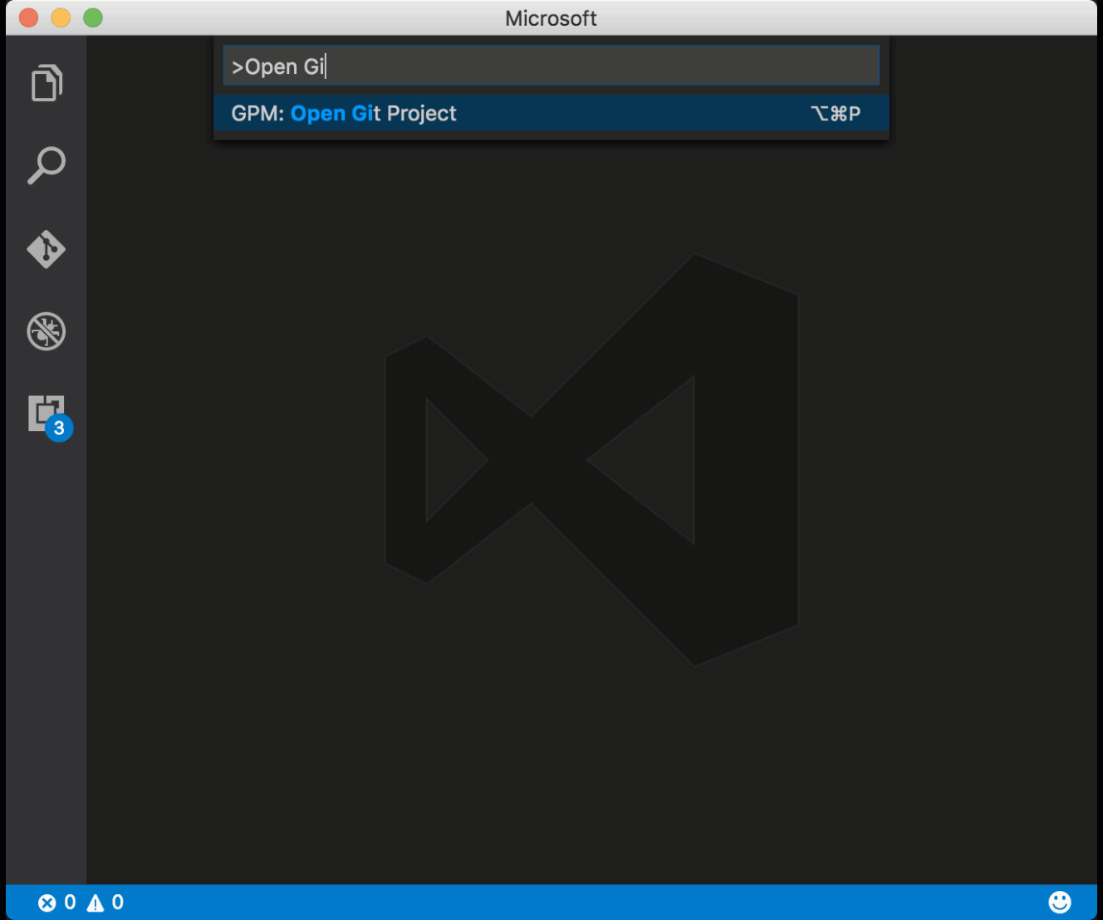Click the "Microsoft" window title

click(551, 18)
